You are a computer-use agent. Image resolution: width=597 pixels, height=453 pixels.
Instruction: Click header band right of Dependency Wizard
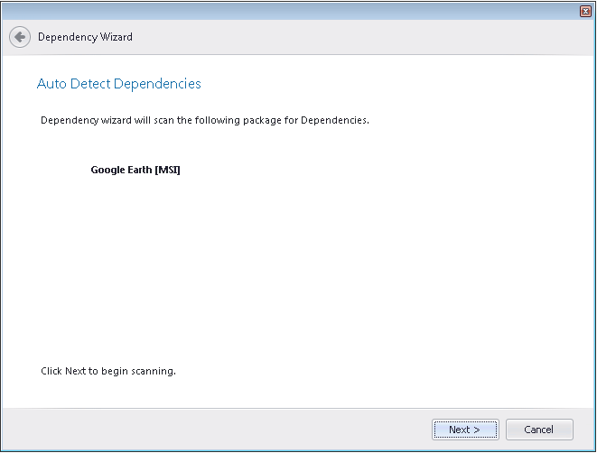[x=361, y=37]
